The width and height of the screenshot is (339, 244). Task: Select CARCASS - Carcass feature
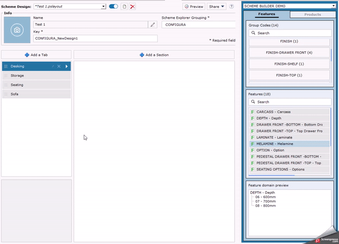tap(289, 112)
